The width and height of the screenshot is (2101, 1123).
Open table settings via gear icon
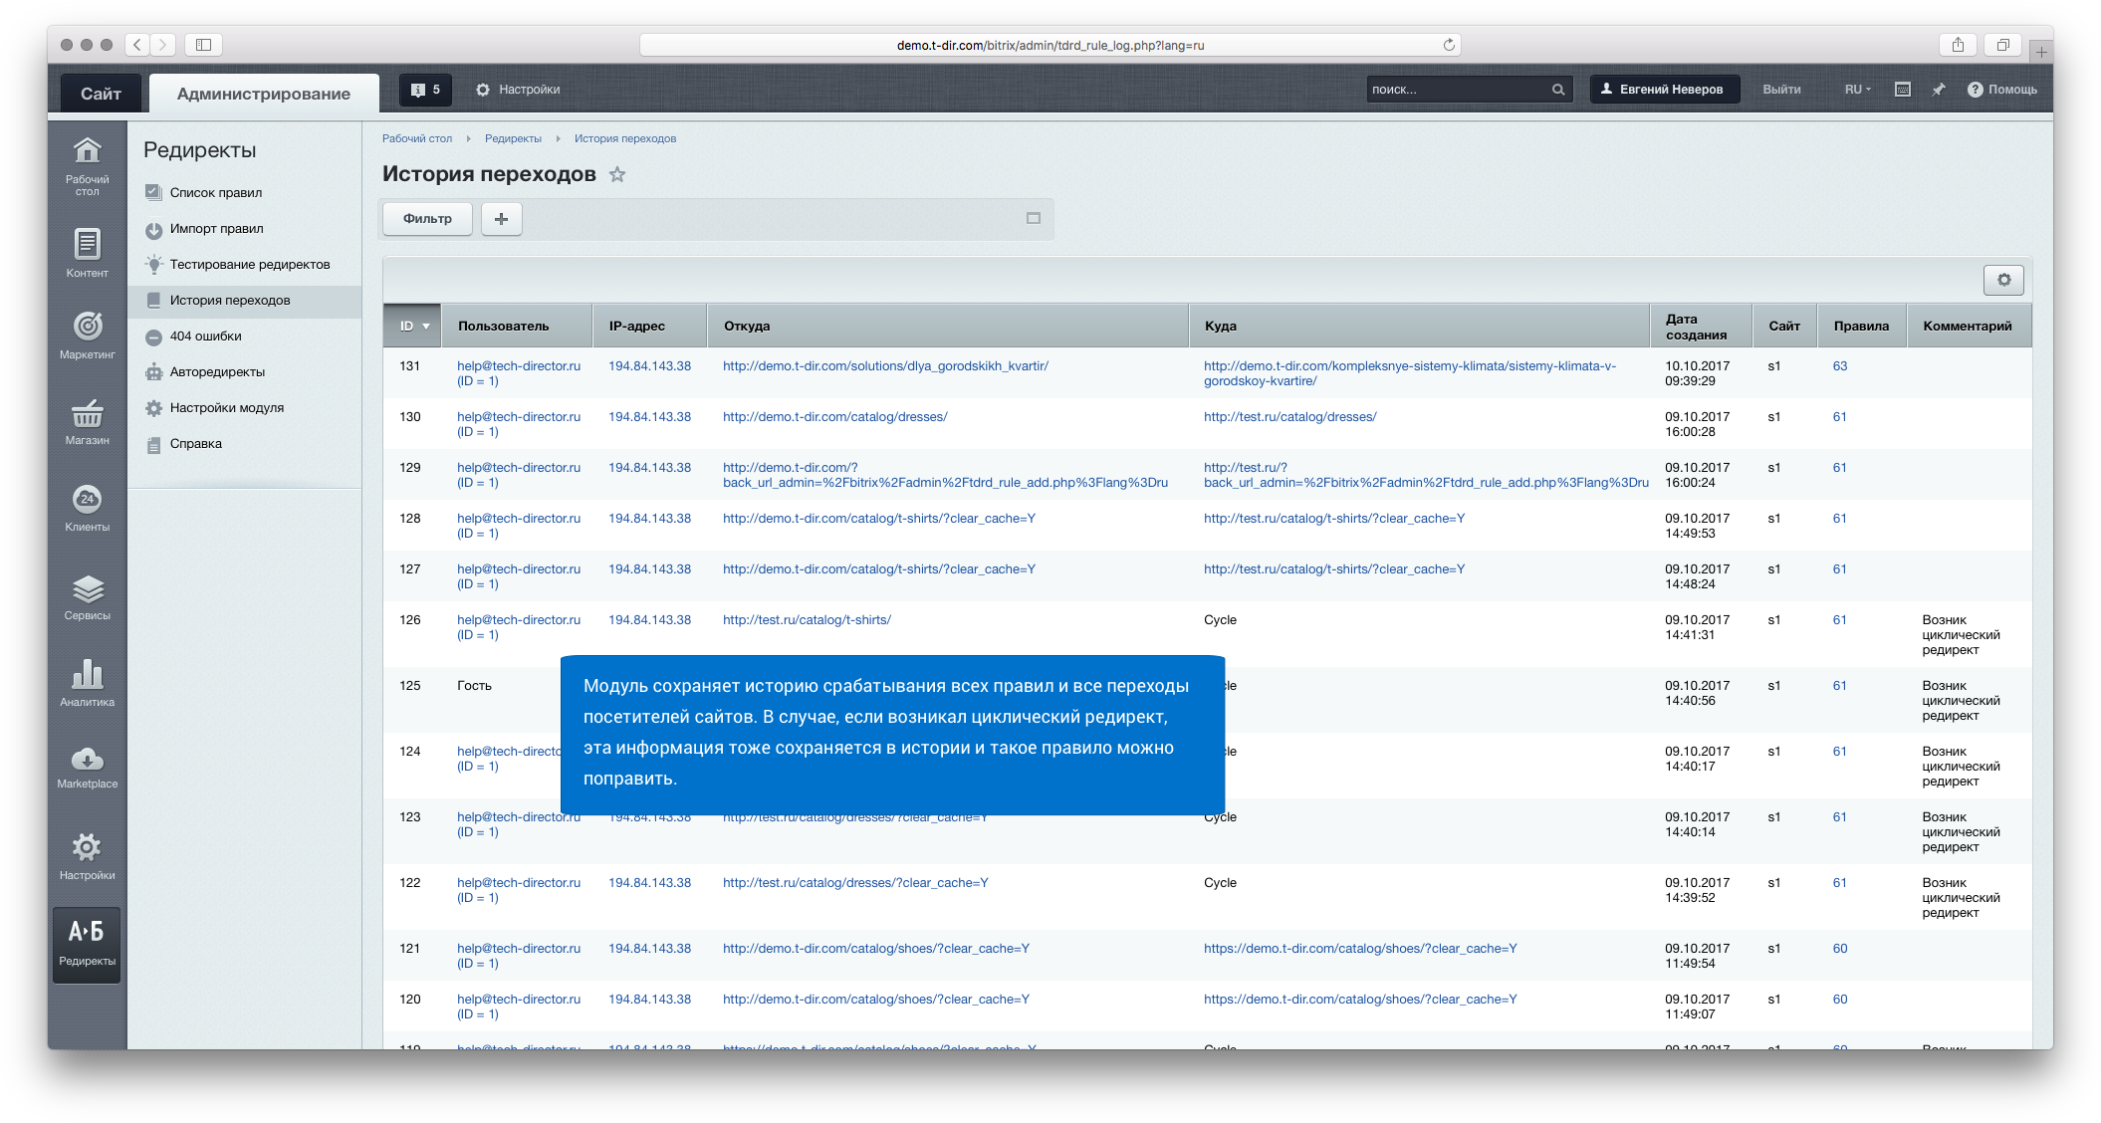pyautogui.click(x=2004, y=280)
